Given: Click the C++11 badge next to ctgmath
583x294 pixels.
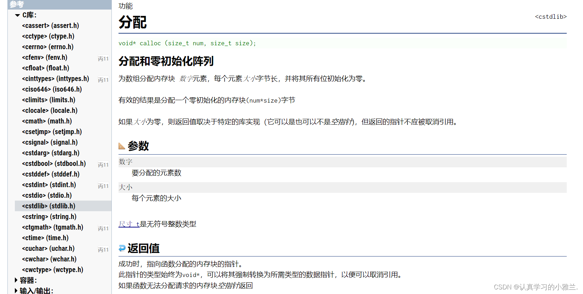Looking at the screenshot, I should click(103, 229).
